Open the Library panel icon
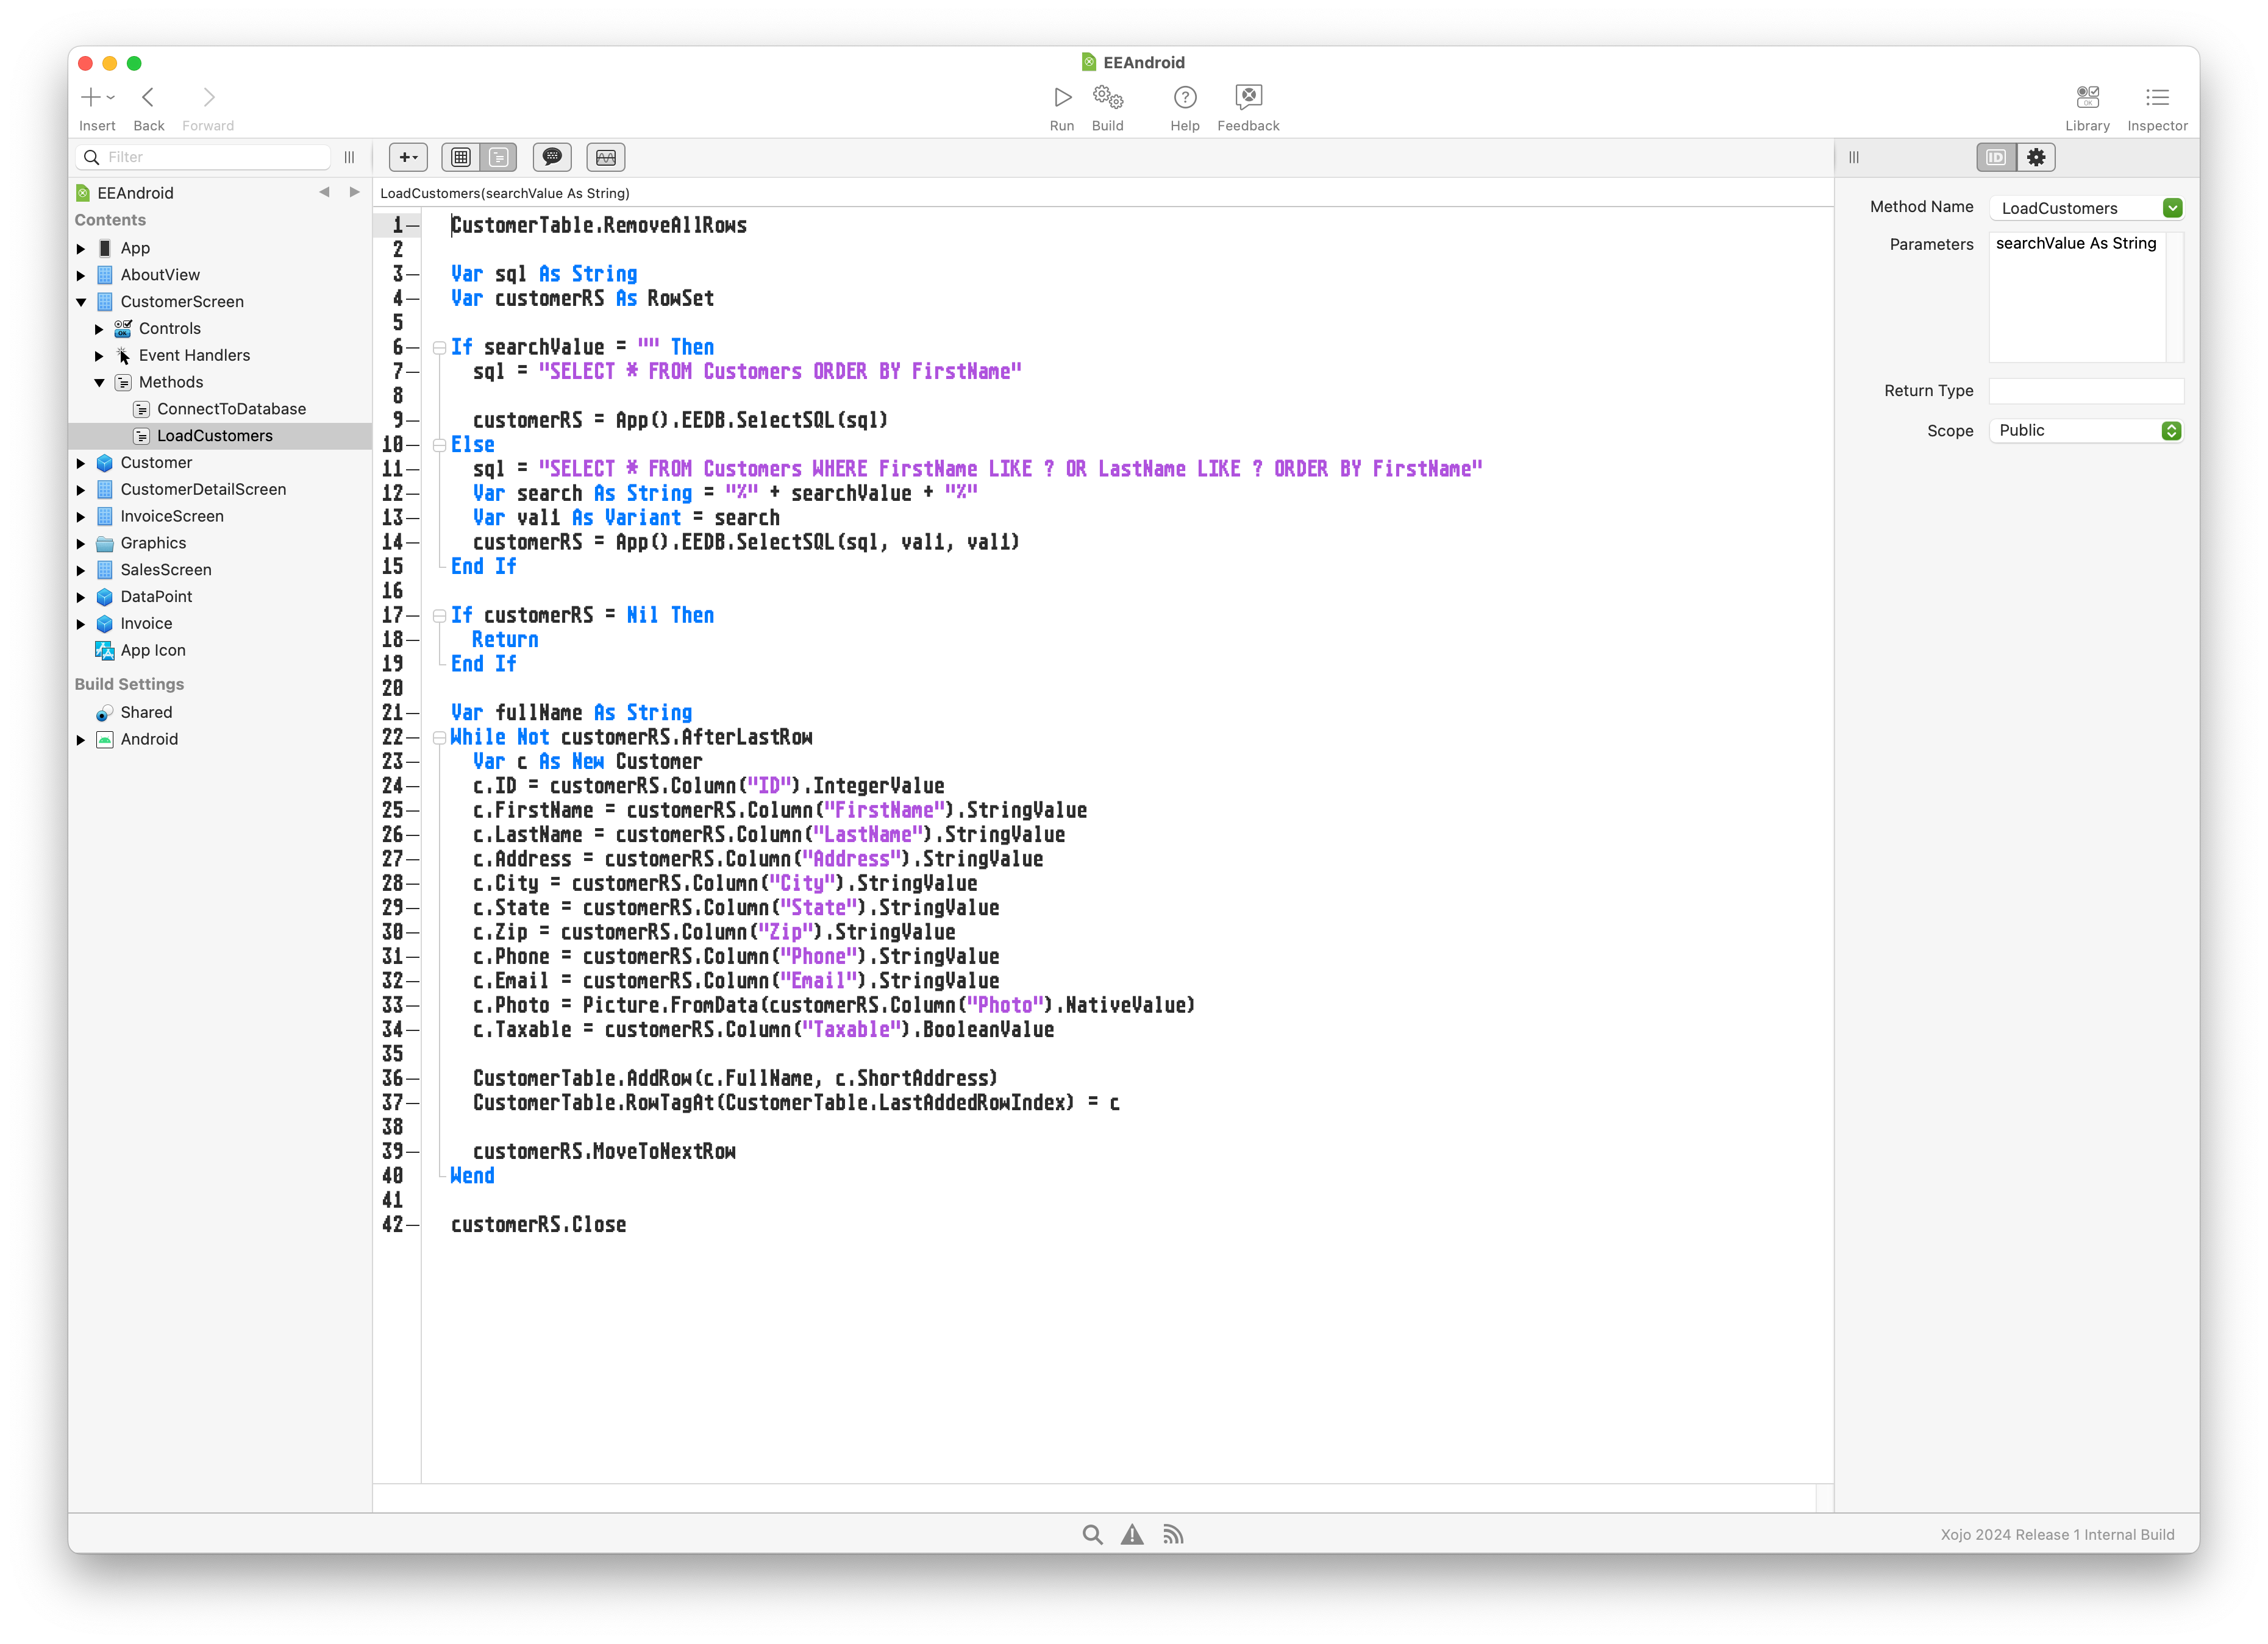Screen dimensions: 2268x1644 coord(2087,98)
